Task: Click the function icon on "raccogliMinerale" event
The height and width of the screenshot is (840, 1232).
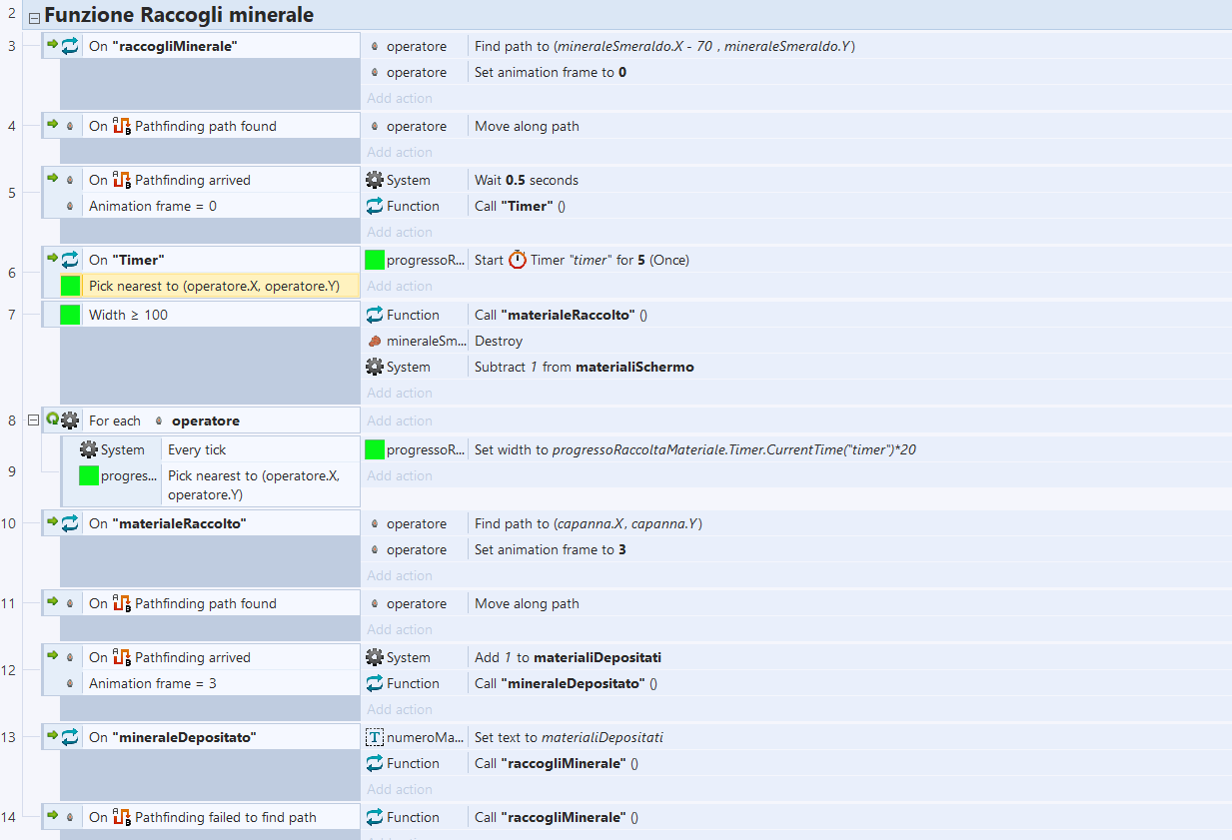Action: (70, 46)
